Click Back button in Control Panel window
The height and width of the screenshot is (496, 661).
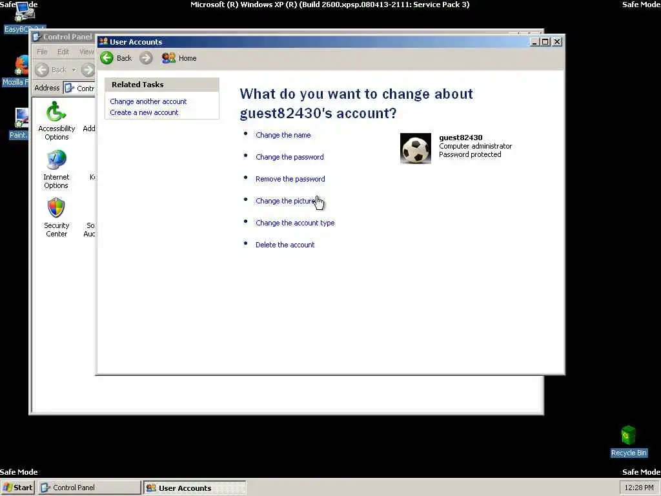51,70
